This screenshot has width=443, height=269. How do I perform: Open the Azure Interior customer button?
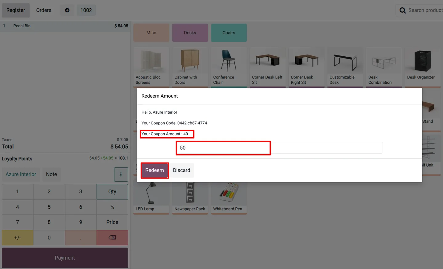[x=21, y=174]
